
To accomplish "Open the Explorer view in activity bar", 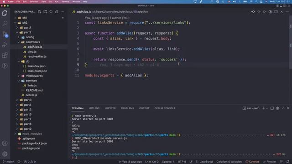I will click(x=5, y=13).
